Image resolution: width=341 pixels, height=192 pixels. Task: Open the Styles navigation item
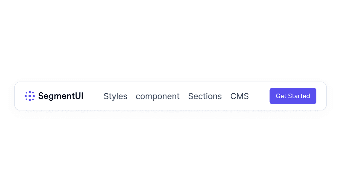click(115, 96)
